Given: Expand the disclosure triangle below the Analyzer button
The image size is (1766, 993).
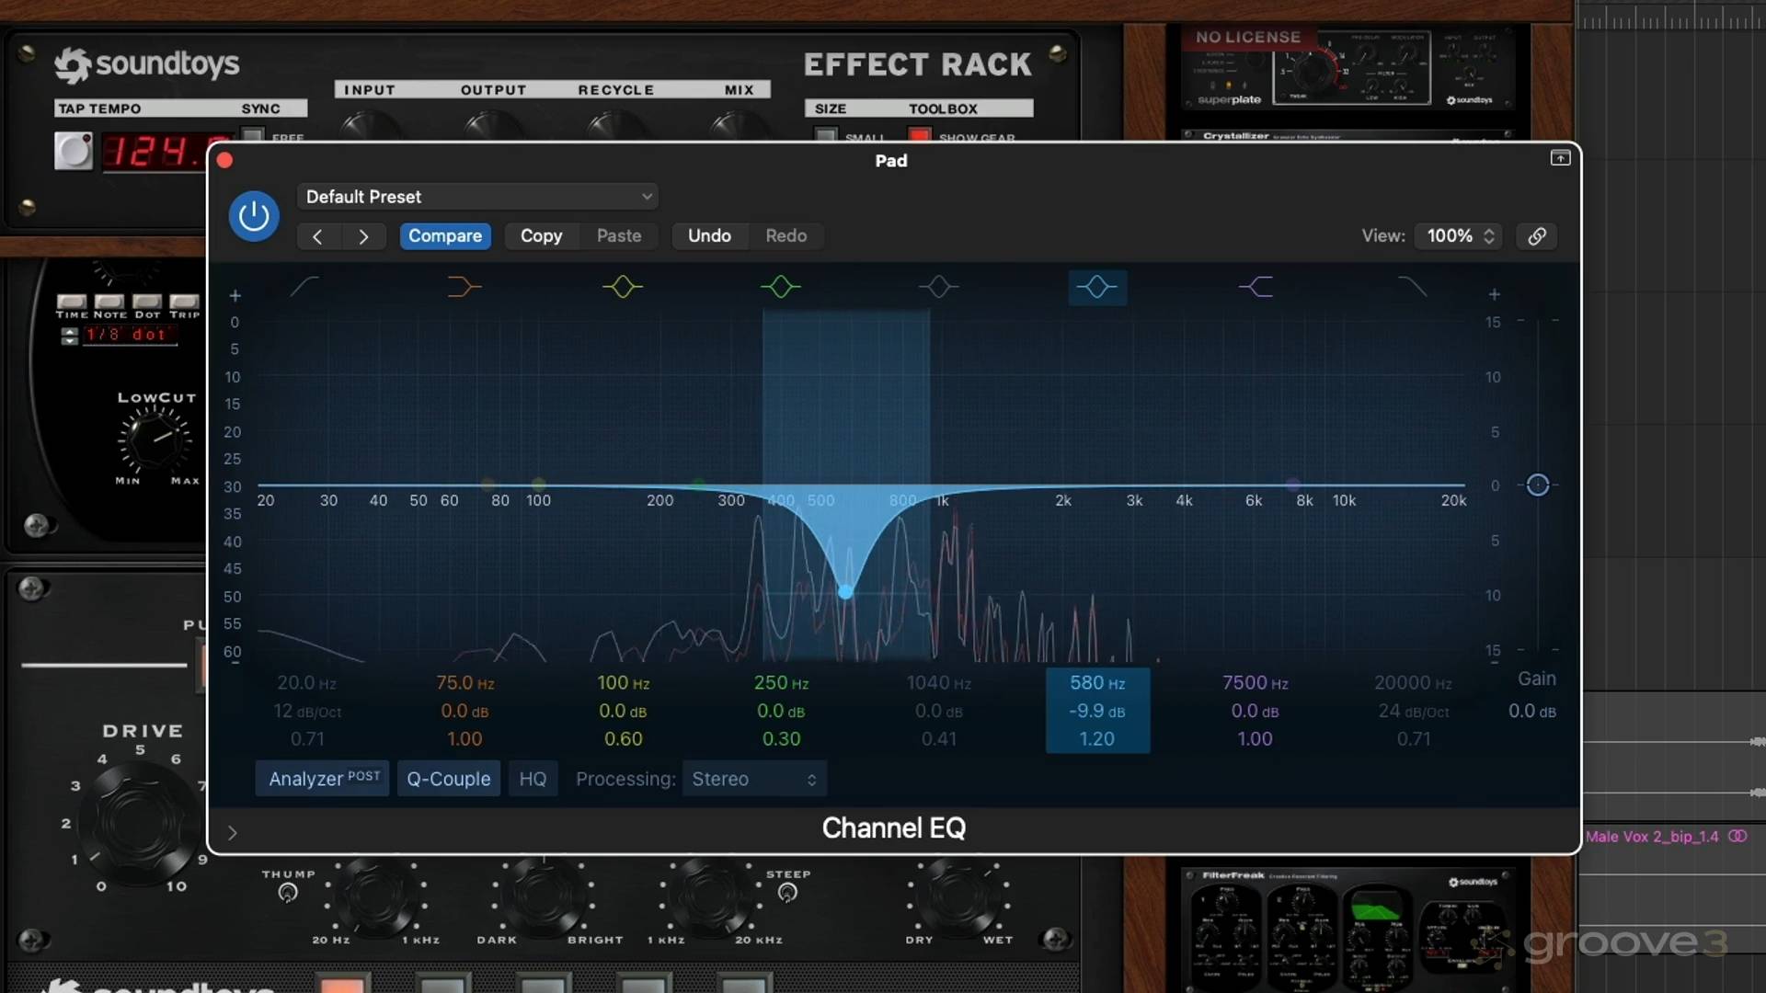Looking at the screenshot, I should point(232,833).
